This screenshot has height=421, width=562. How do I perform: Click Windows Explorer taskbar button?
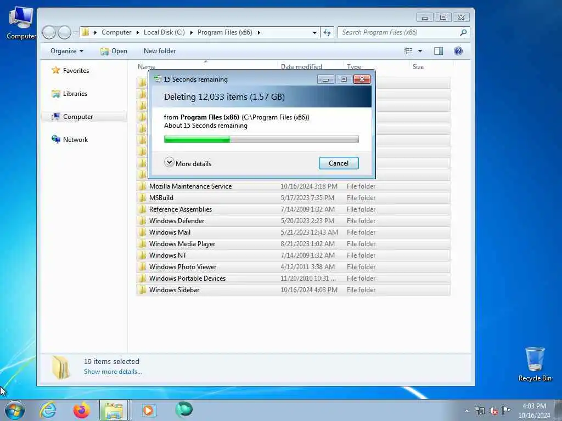click(114, 410)
